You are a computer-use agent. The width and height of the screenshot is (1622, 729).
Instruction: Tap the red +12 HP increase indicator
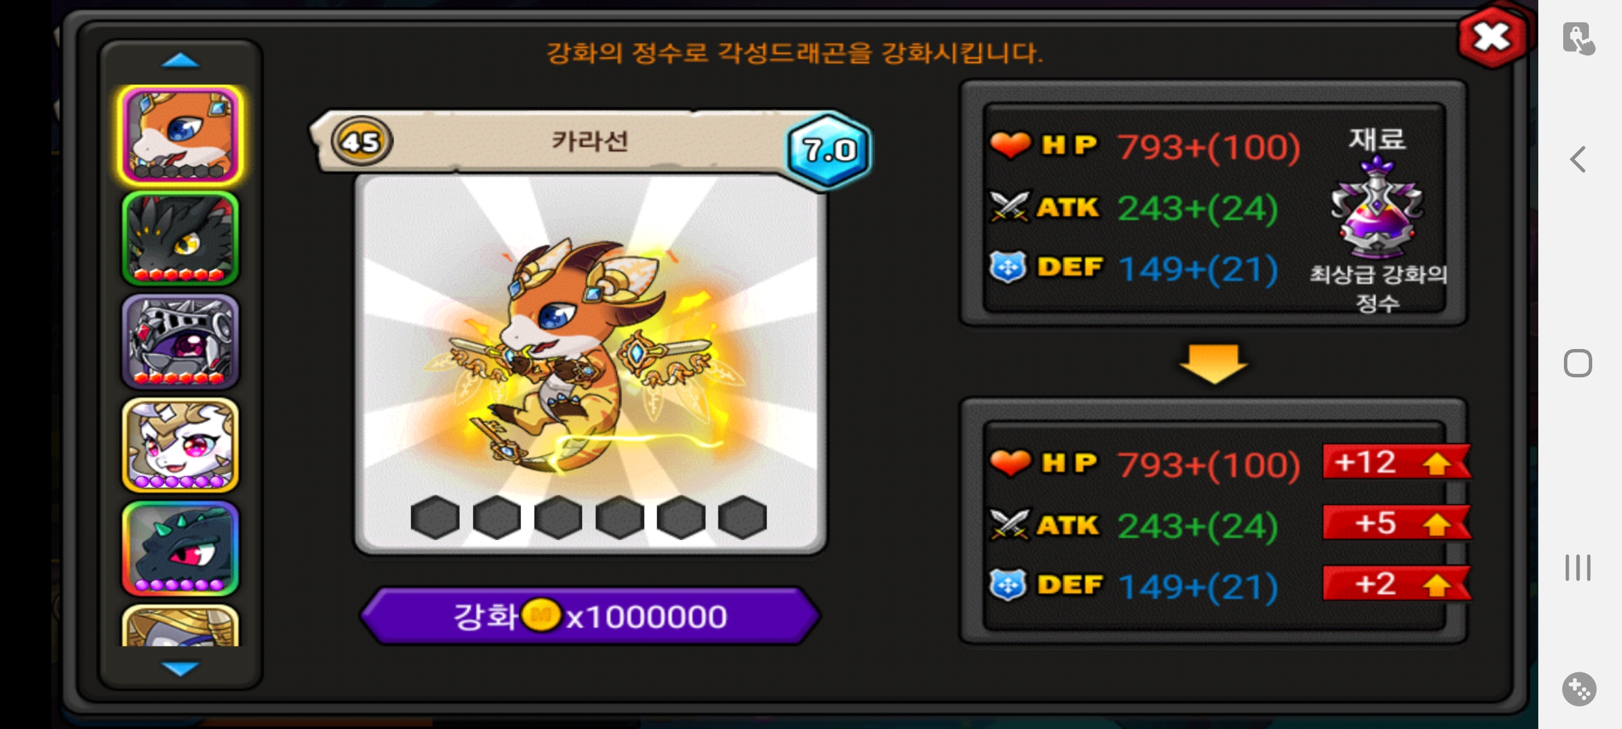(x=1396, y=462)
